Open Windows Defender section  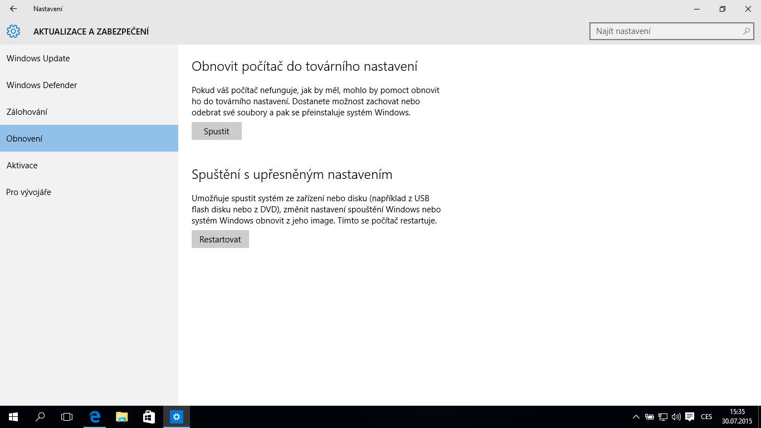[89, 85]
